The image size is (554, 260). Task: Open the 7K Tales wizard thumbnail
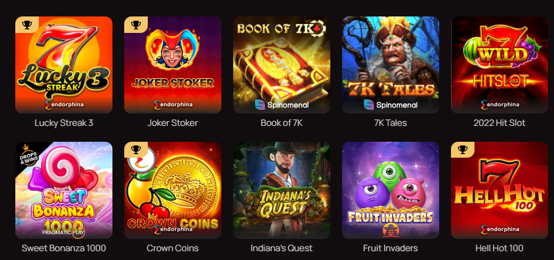click(x=390, y=65)
